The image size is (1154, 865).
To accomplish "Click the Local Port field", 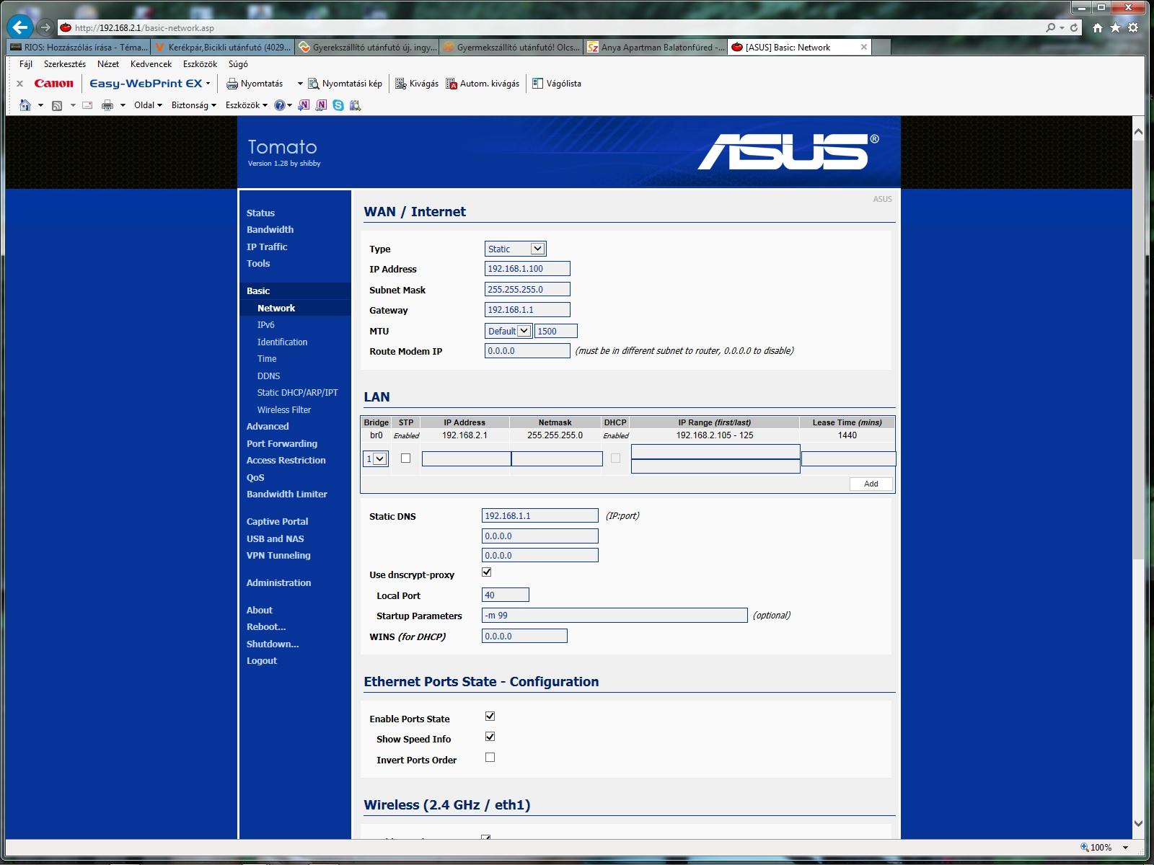I will click(x=506, y=595).
